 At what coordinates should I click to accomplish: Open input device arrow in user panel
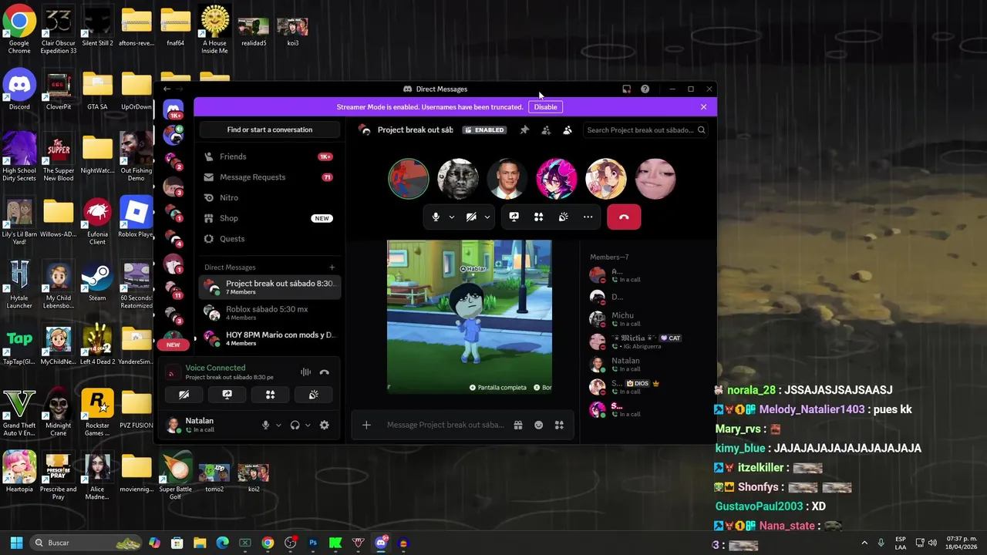pyautogui.click(x=278, y=425)
